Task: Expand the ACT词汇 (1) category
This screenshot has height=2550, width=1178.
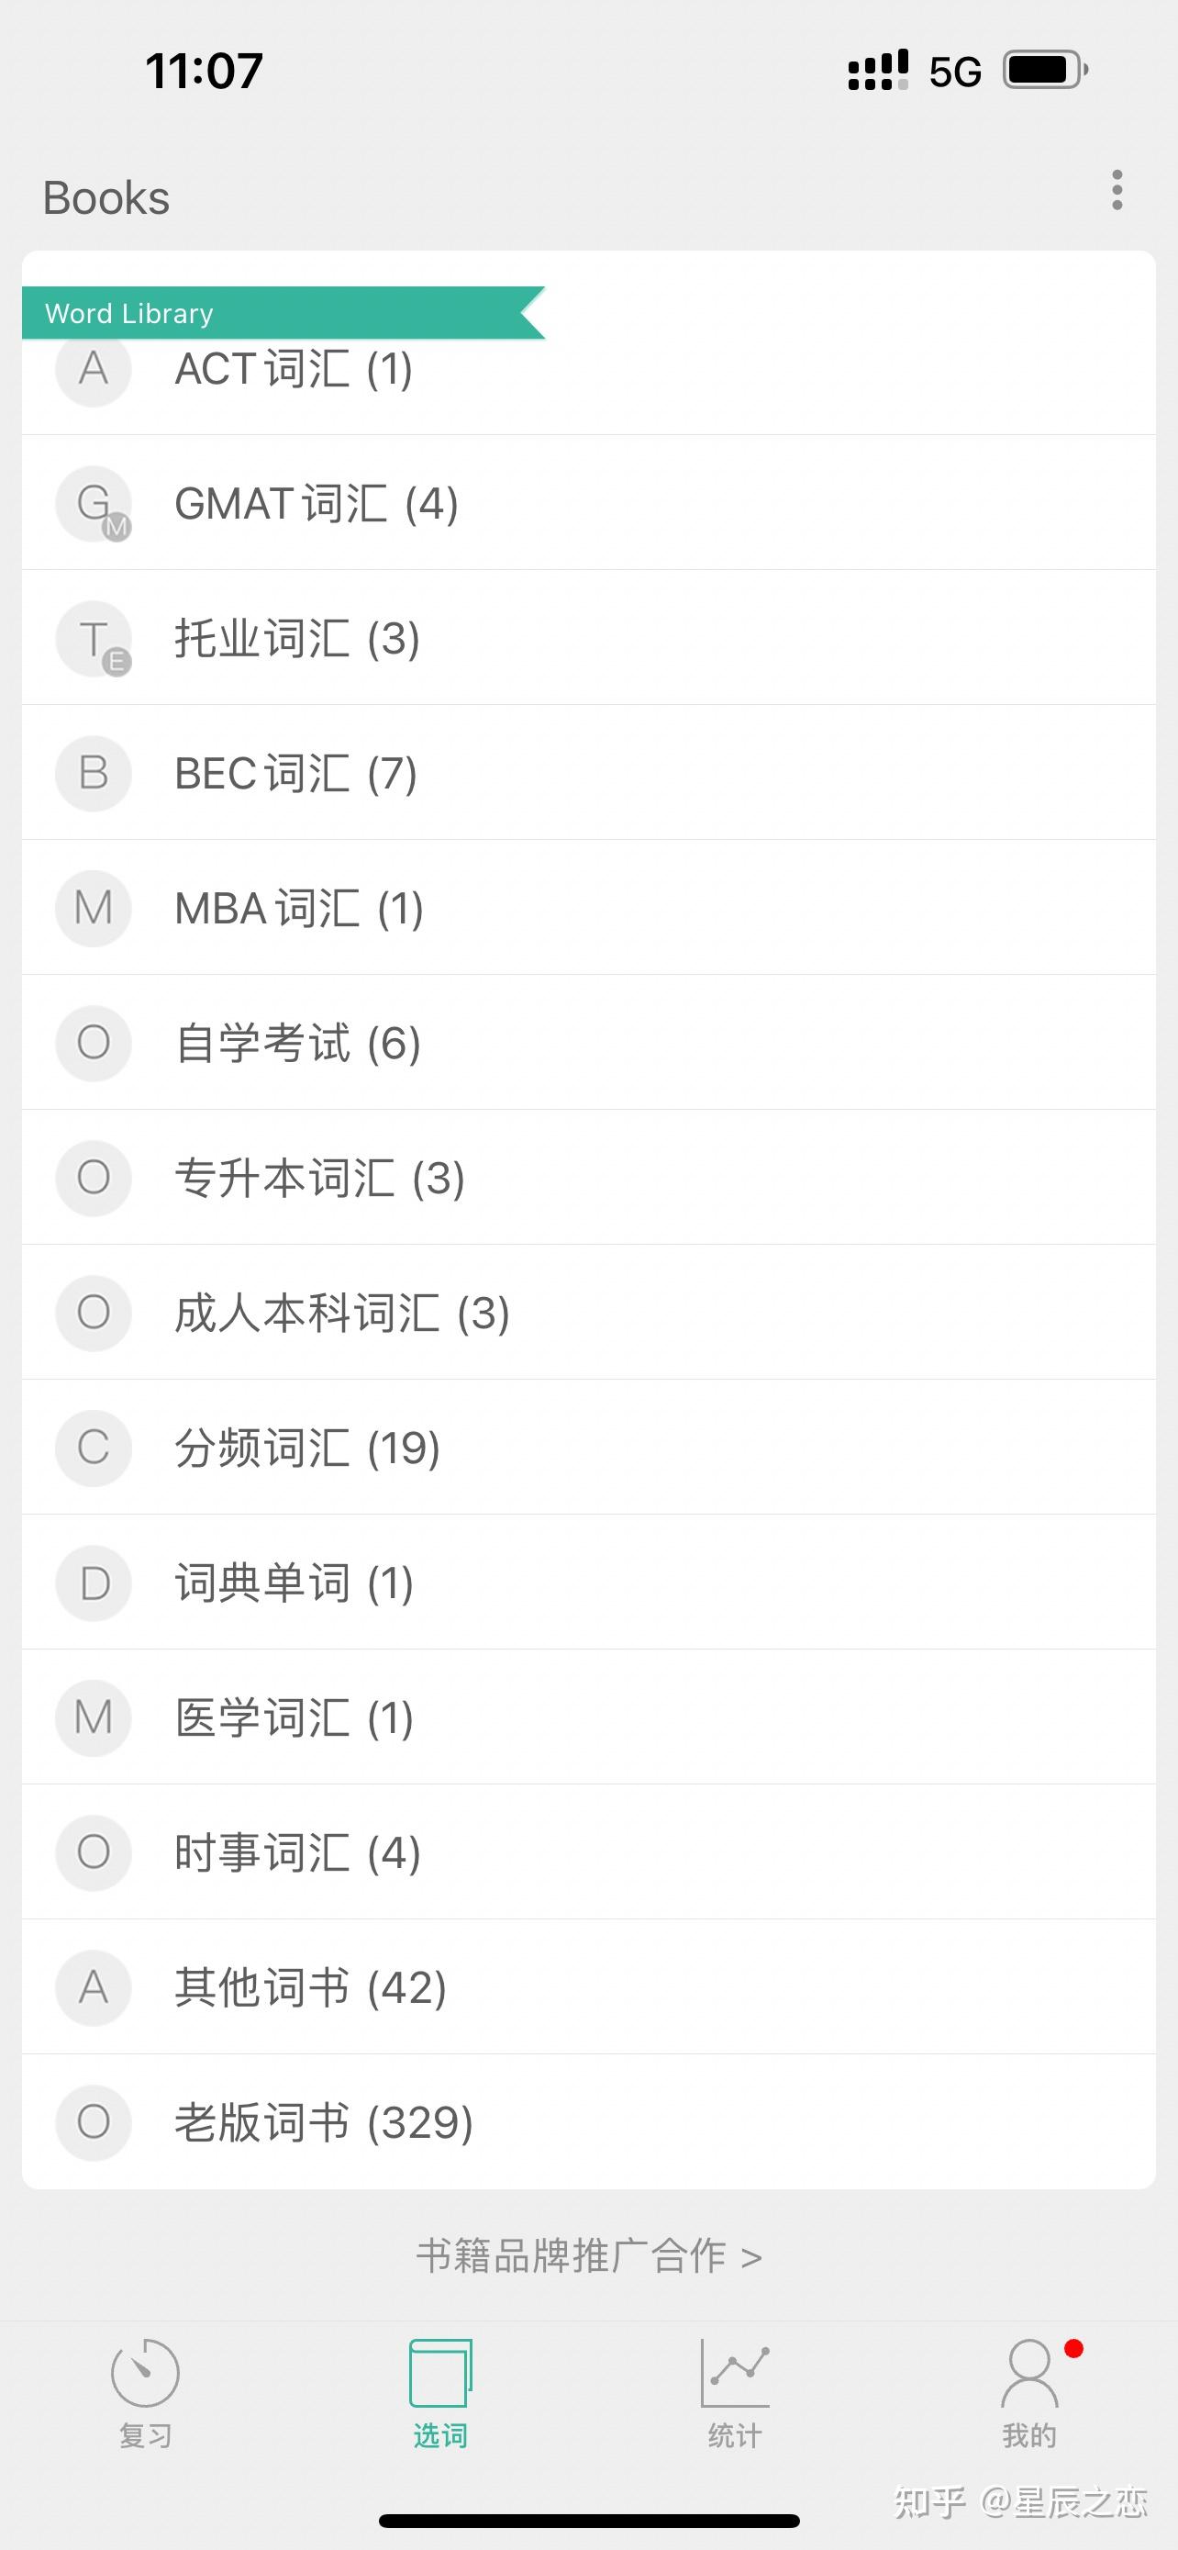Action: click(x=588, y=369)
